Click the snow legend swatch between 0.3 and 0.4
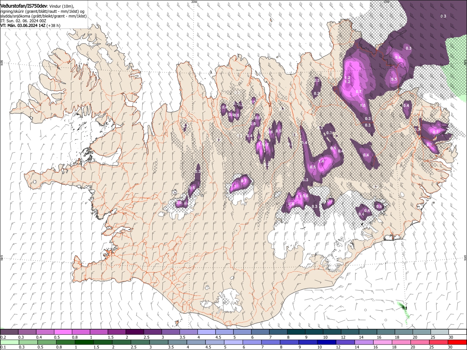The image size is (467, 350). [x=27, y=332]
